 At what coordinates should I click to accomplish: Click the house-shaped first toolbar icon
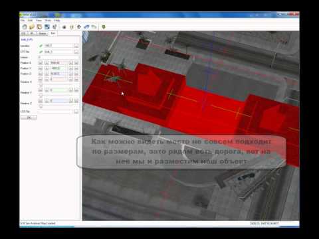25,27
